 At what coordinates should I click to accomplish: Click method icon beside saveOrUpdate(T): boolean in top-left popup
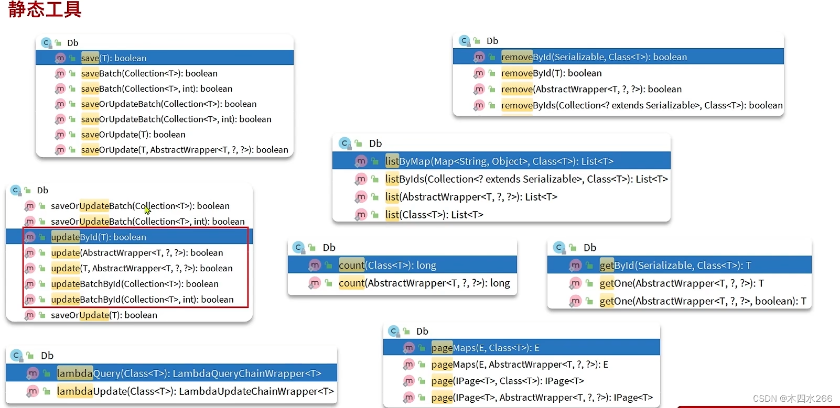(x=60, y=135)
